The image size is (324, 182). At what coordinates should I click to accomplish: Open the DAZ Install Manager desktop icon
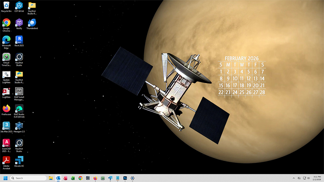tap(19, 91)
